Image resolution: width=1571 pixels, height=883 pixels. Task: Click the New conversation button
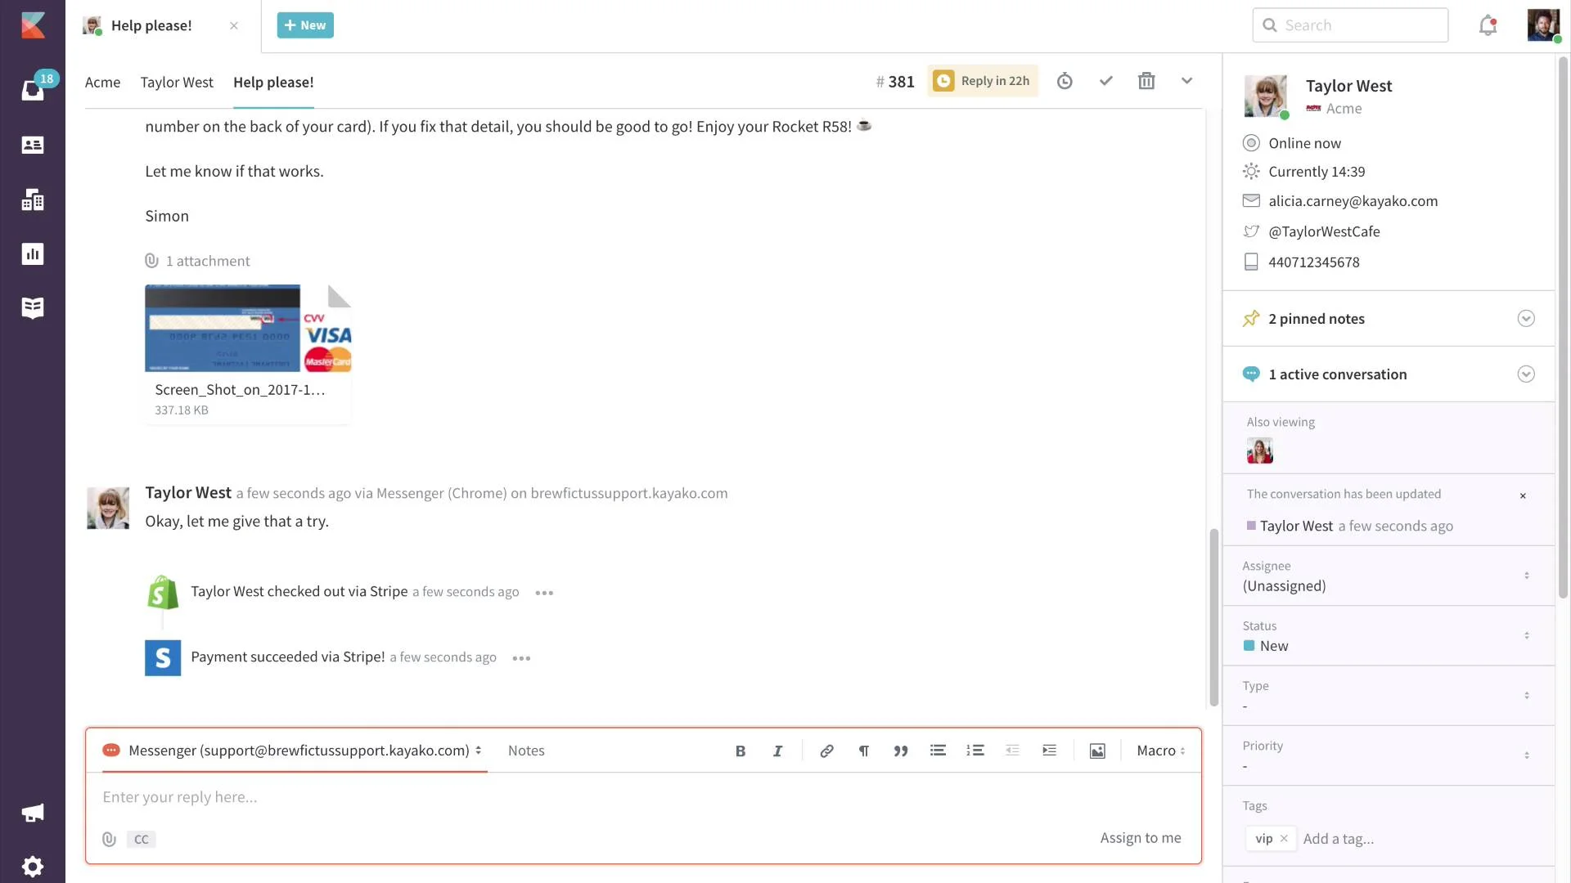[x=305, y=25]
